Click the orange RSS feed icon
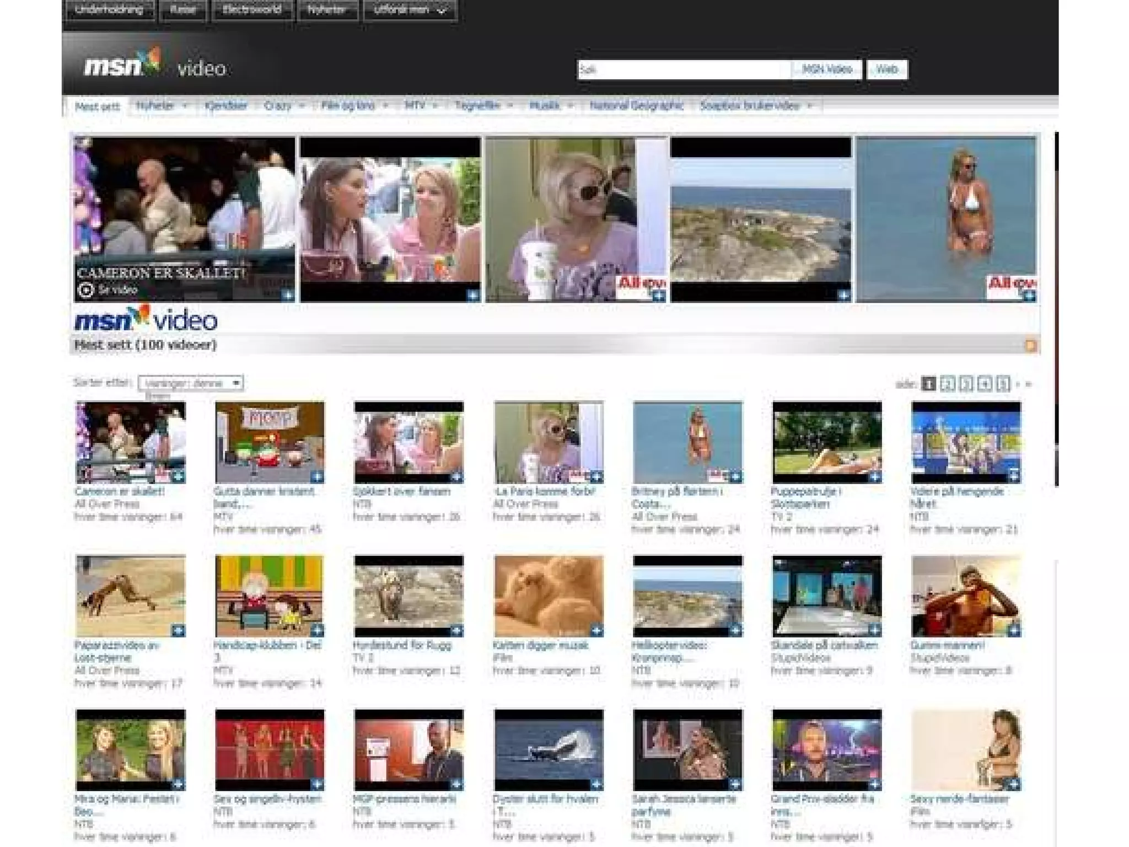 coord(1030,346)
